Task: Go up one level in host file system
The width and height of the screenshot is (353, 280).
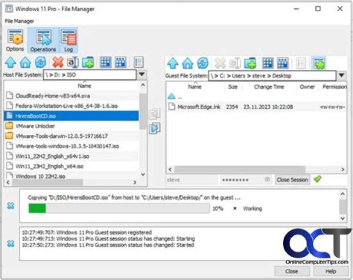Action: (10, 62)
